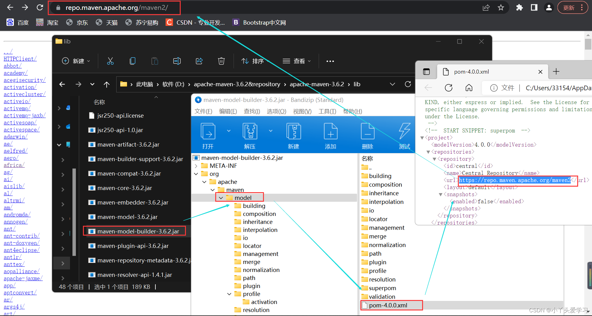Viewport: 592px width, 316px height.
Task: Click Bandizip New (新建) archive button
Action: (294, 136)
